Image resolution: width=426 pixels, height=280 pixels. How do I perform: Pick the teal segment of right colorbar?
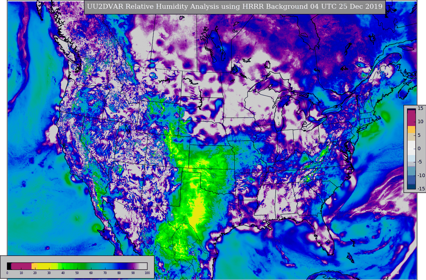(x=411, y=171)
